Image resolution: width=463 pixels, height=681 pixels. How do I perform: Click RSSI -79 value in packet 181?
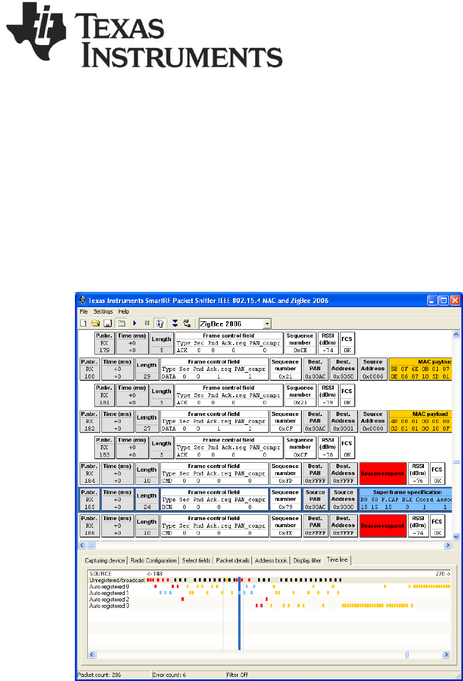[328, 395]
